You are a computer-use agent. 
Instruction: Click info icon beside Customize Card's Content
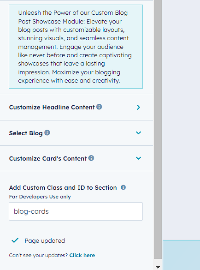pyautogui.click(x=91, y=158)
